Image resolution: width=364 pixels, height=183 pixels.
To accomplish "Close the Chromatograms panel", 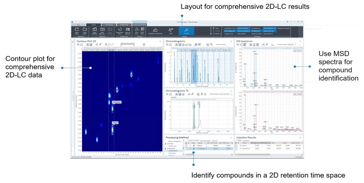I will coord(231,41).
